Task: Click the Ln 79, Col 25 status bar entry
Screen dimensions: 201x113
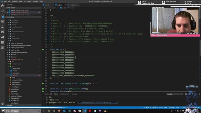Action: pyautogui.click(x=147, y=108)
